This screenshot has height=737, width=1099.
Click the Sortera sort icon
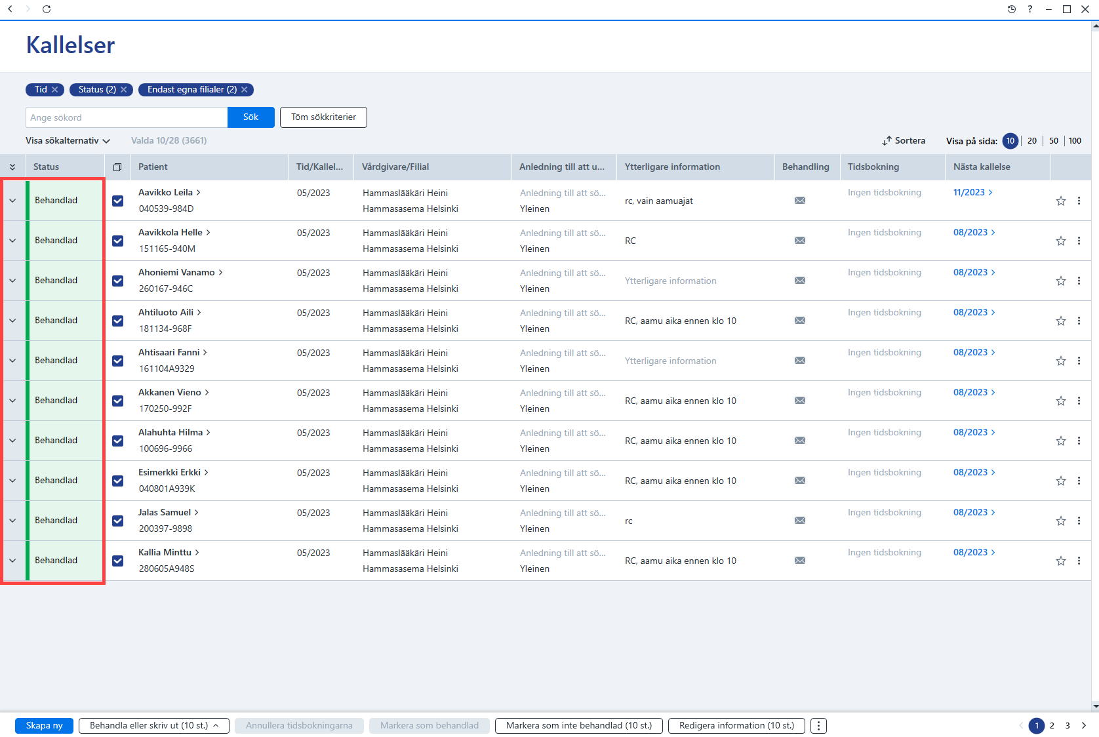coord(887,141)
